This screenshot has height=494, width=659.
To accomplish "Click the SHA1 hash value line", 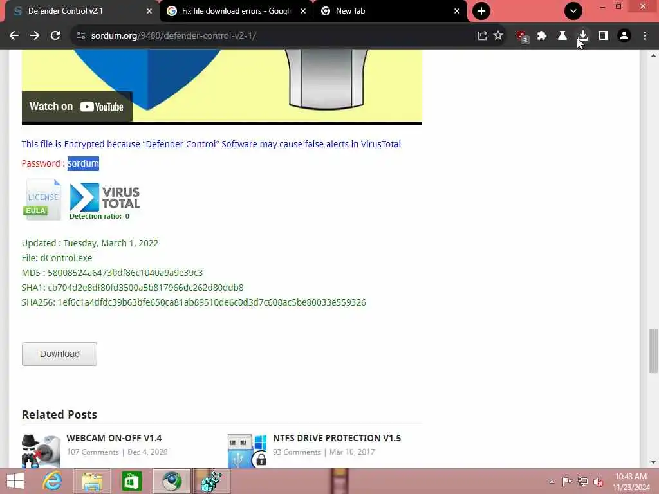I will click(x=133, y=288).
